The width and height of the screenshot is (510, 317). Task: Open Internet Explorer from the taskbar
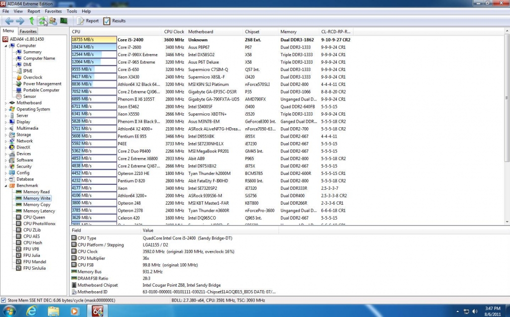click(x=31, y=311)
